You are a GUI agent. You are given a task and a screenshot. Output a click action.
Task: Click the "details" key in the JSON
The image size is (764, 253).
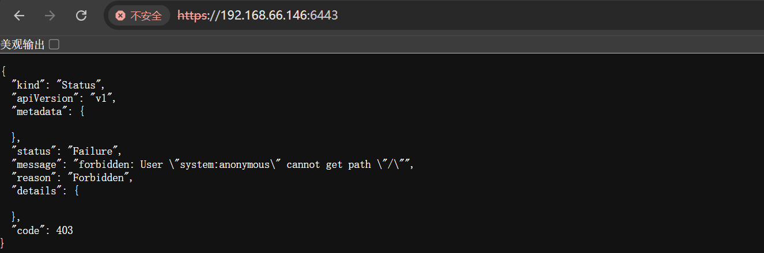[35, 191]
